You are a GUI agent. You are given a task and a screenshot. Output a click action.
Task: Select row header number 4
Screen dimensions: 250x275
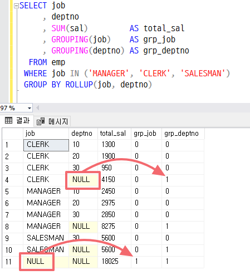pos(13,180)
